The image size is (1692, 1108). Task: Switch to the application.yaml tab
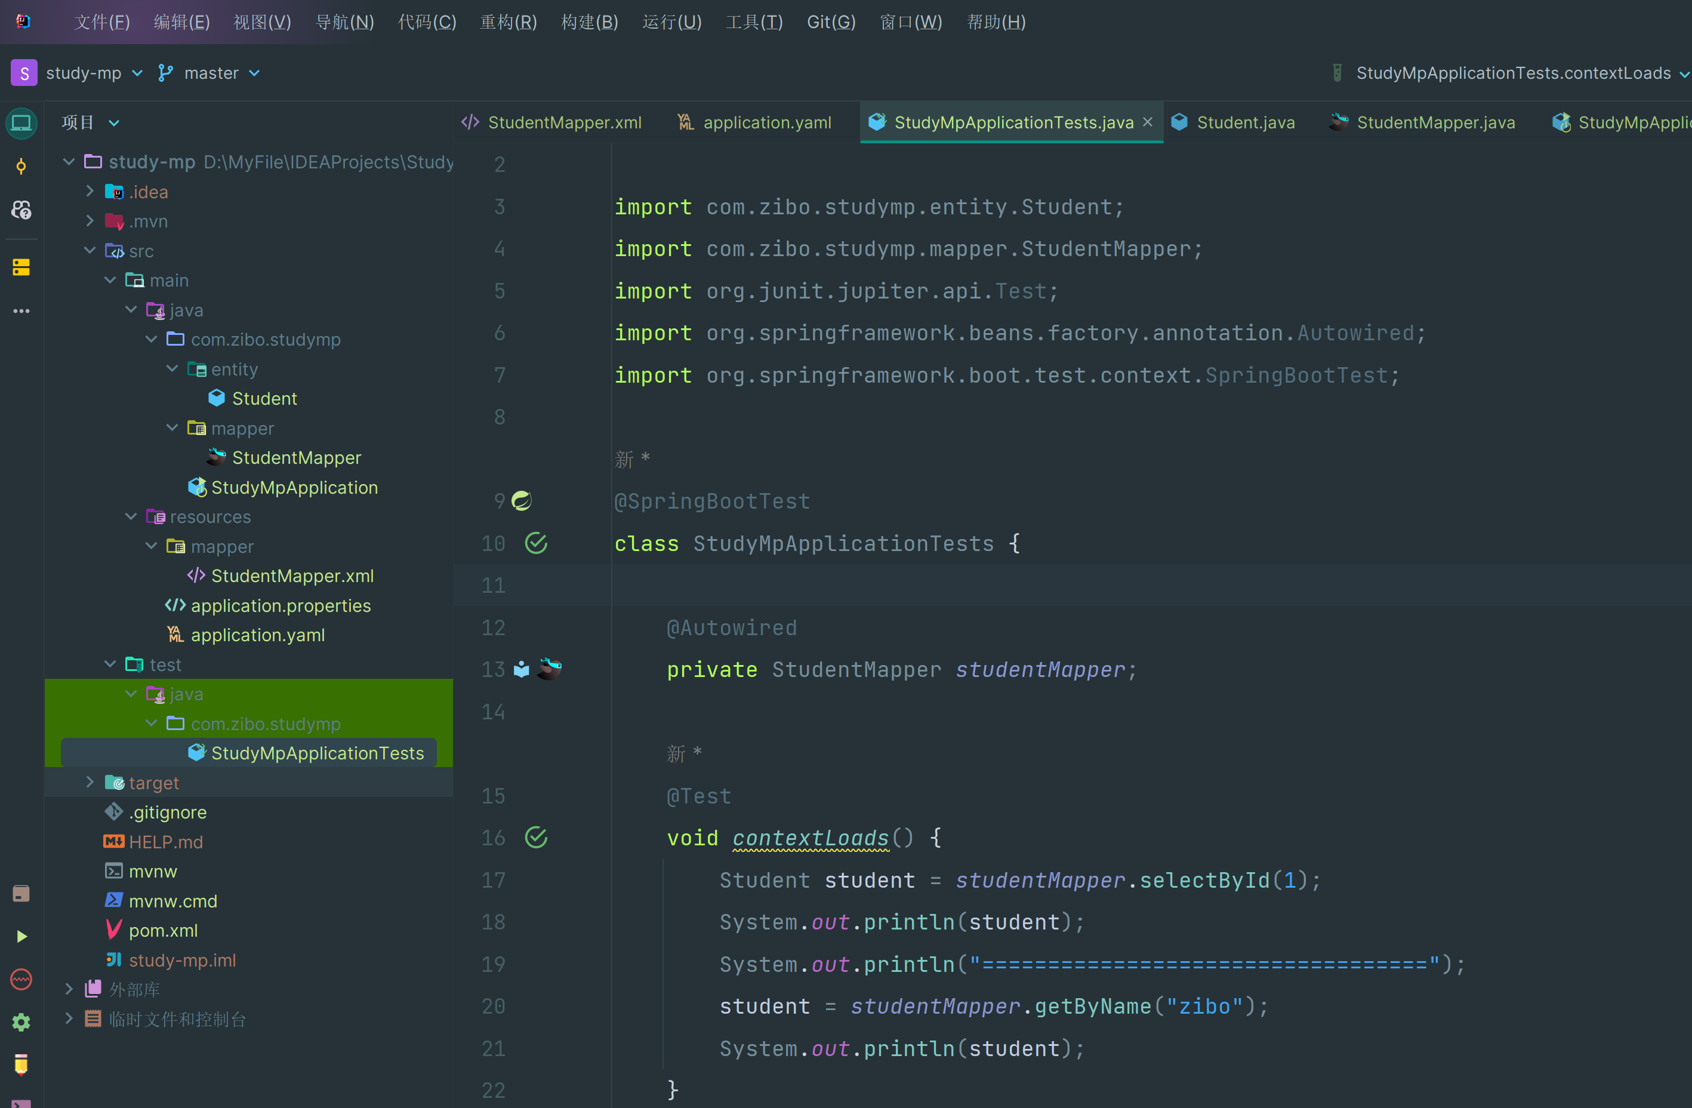pyautogui.click(x=754, y=122)
